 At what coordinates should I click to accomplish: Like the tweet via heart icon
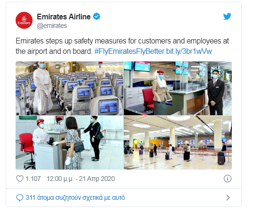20,179
